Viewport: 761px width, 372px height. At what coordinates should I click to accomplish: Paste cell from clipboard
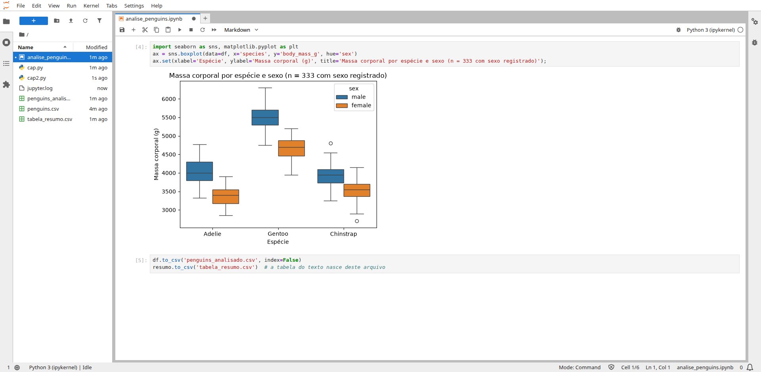click(168, 30)
